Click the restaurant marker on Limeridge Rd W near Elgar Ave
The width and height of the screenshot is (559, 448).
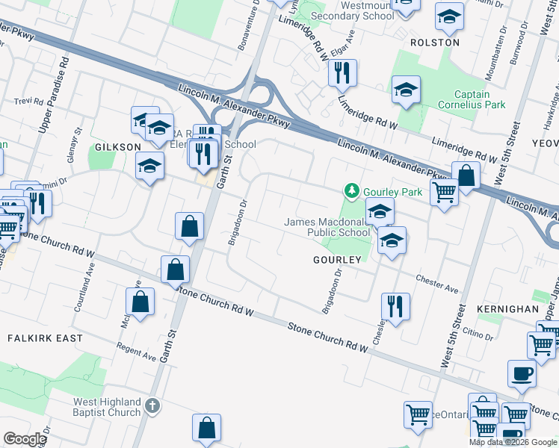click(342, 74)
